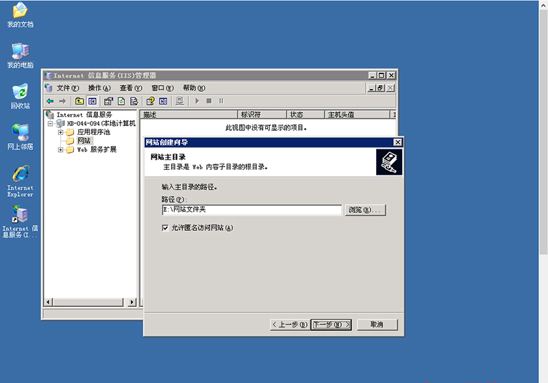Click the Up one level folder icon
548x383 pixels.
[x=79, y=101]
